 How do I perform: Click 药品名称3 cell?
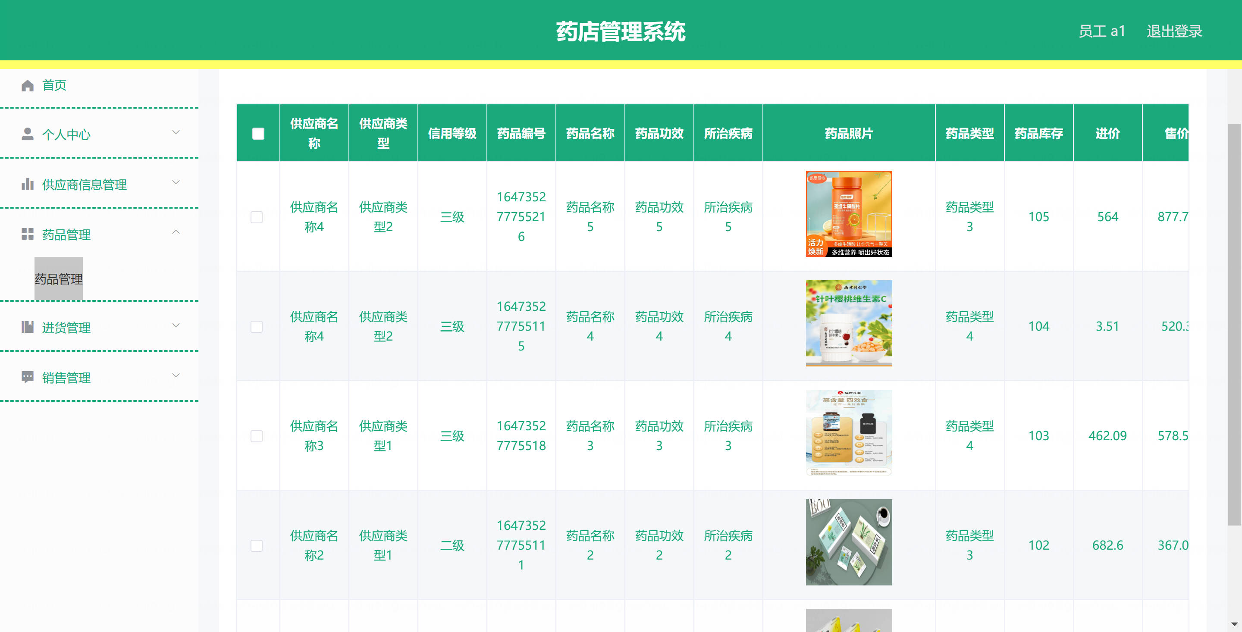pyautogui.click(x=590, y=436)
